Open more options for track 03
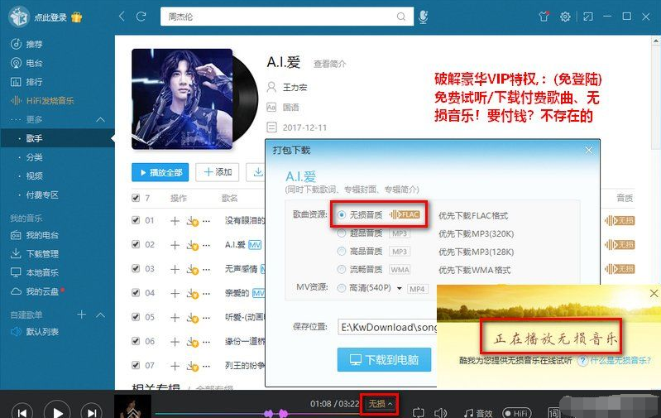This screenshot has width=661, height=418. [206, 269]
